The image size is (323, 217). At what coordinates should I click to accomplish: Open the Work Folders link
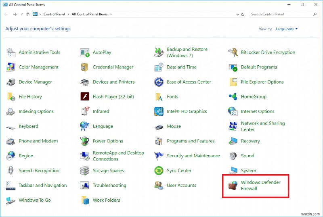coord(106,200)
